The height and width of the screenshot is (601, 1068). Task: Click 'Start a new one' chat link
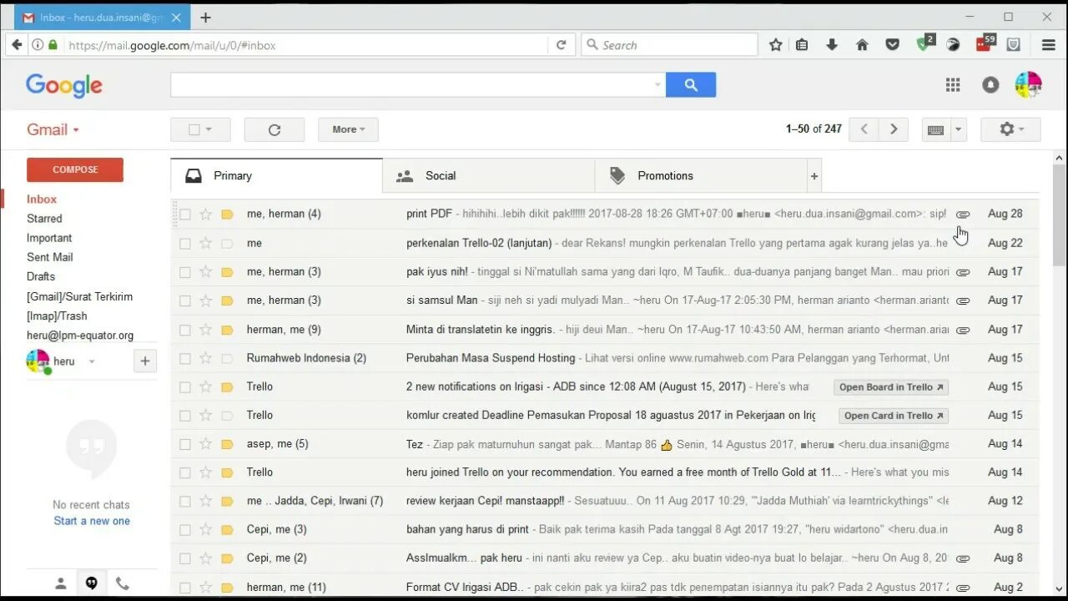[92, 521]
